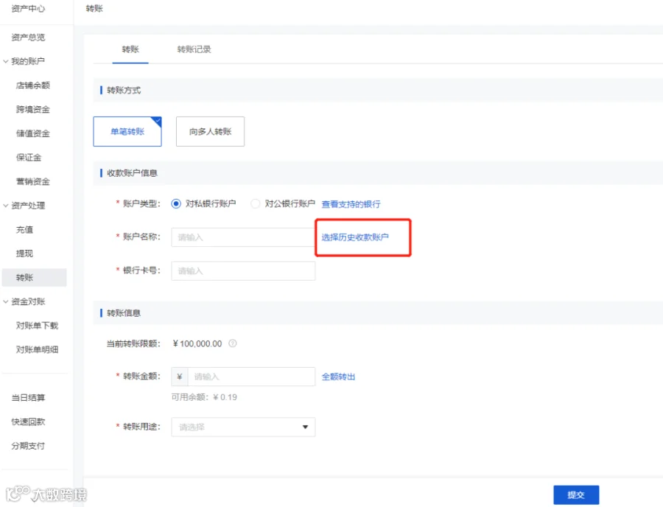Open the 转账用途 dropdown

[243, 427]
